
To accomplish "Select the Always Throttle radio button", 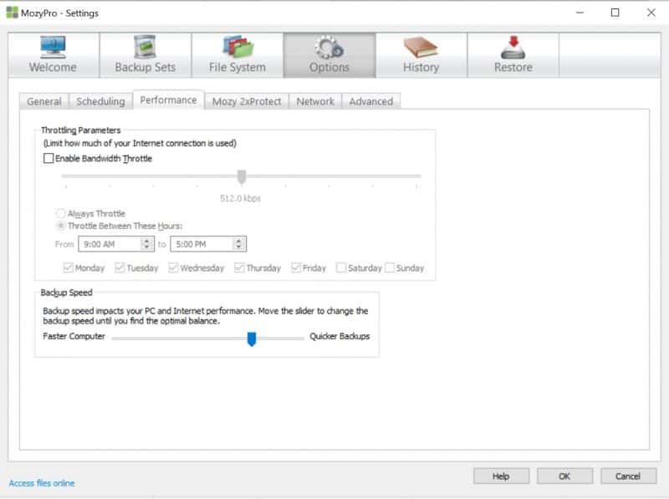I will click(60, 213).
